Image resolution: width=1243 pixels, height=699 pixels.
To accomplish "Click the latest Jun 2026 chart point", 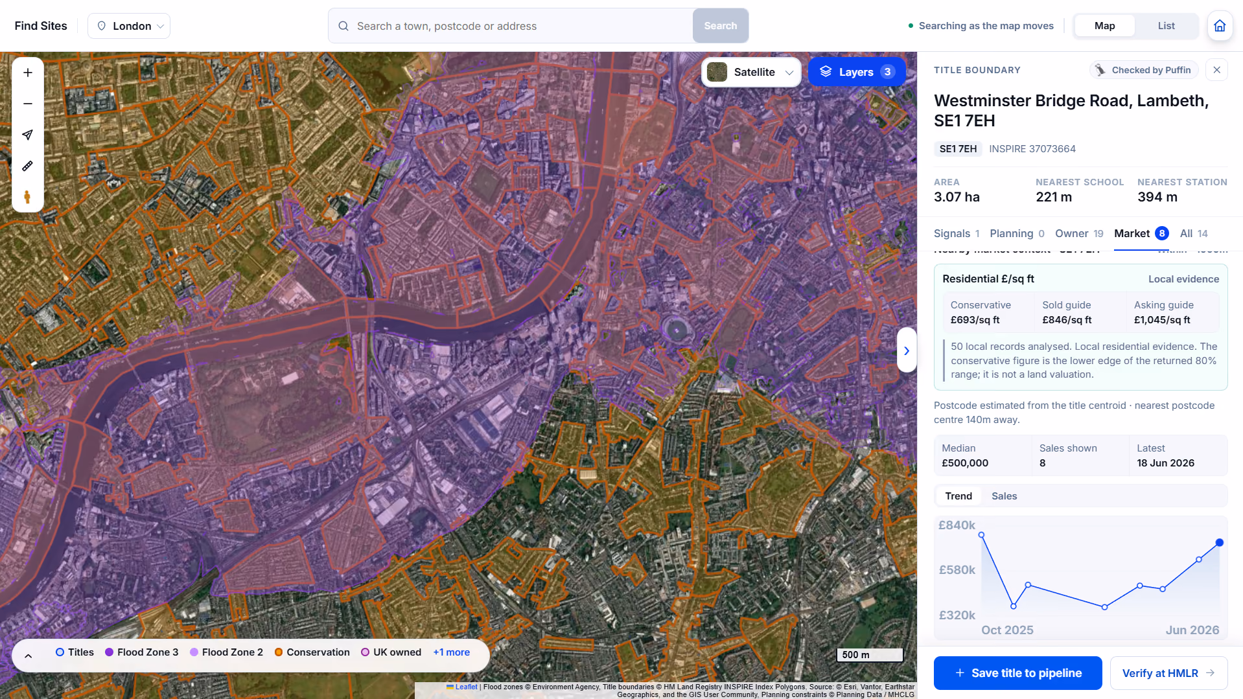I will (x=1219, y=543).
